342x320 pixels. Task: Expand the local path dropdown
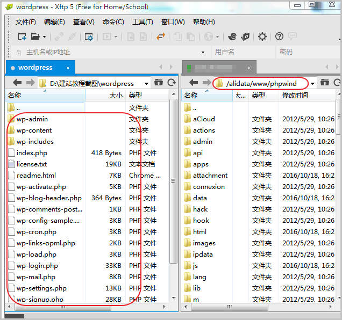pyautogui.click(x=146, y=84)
